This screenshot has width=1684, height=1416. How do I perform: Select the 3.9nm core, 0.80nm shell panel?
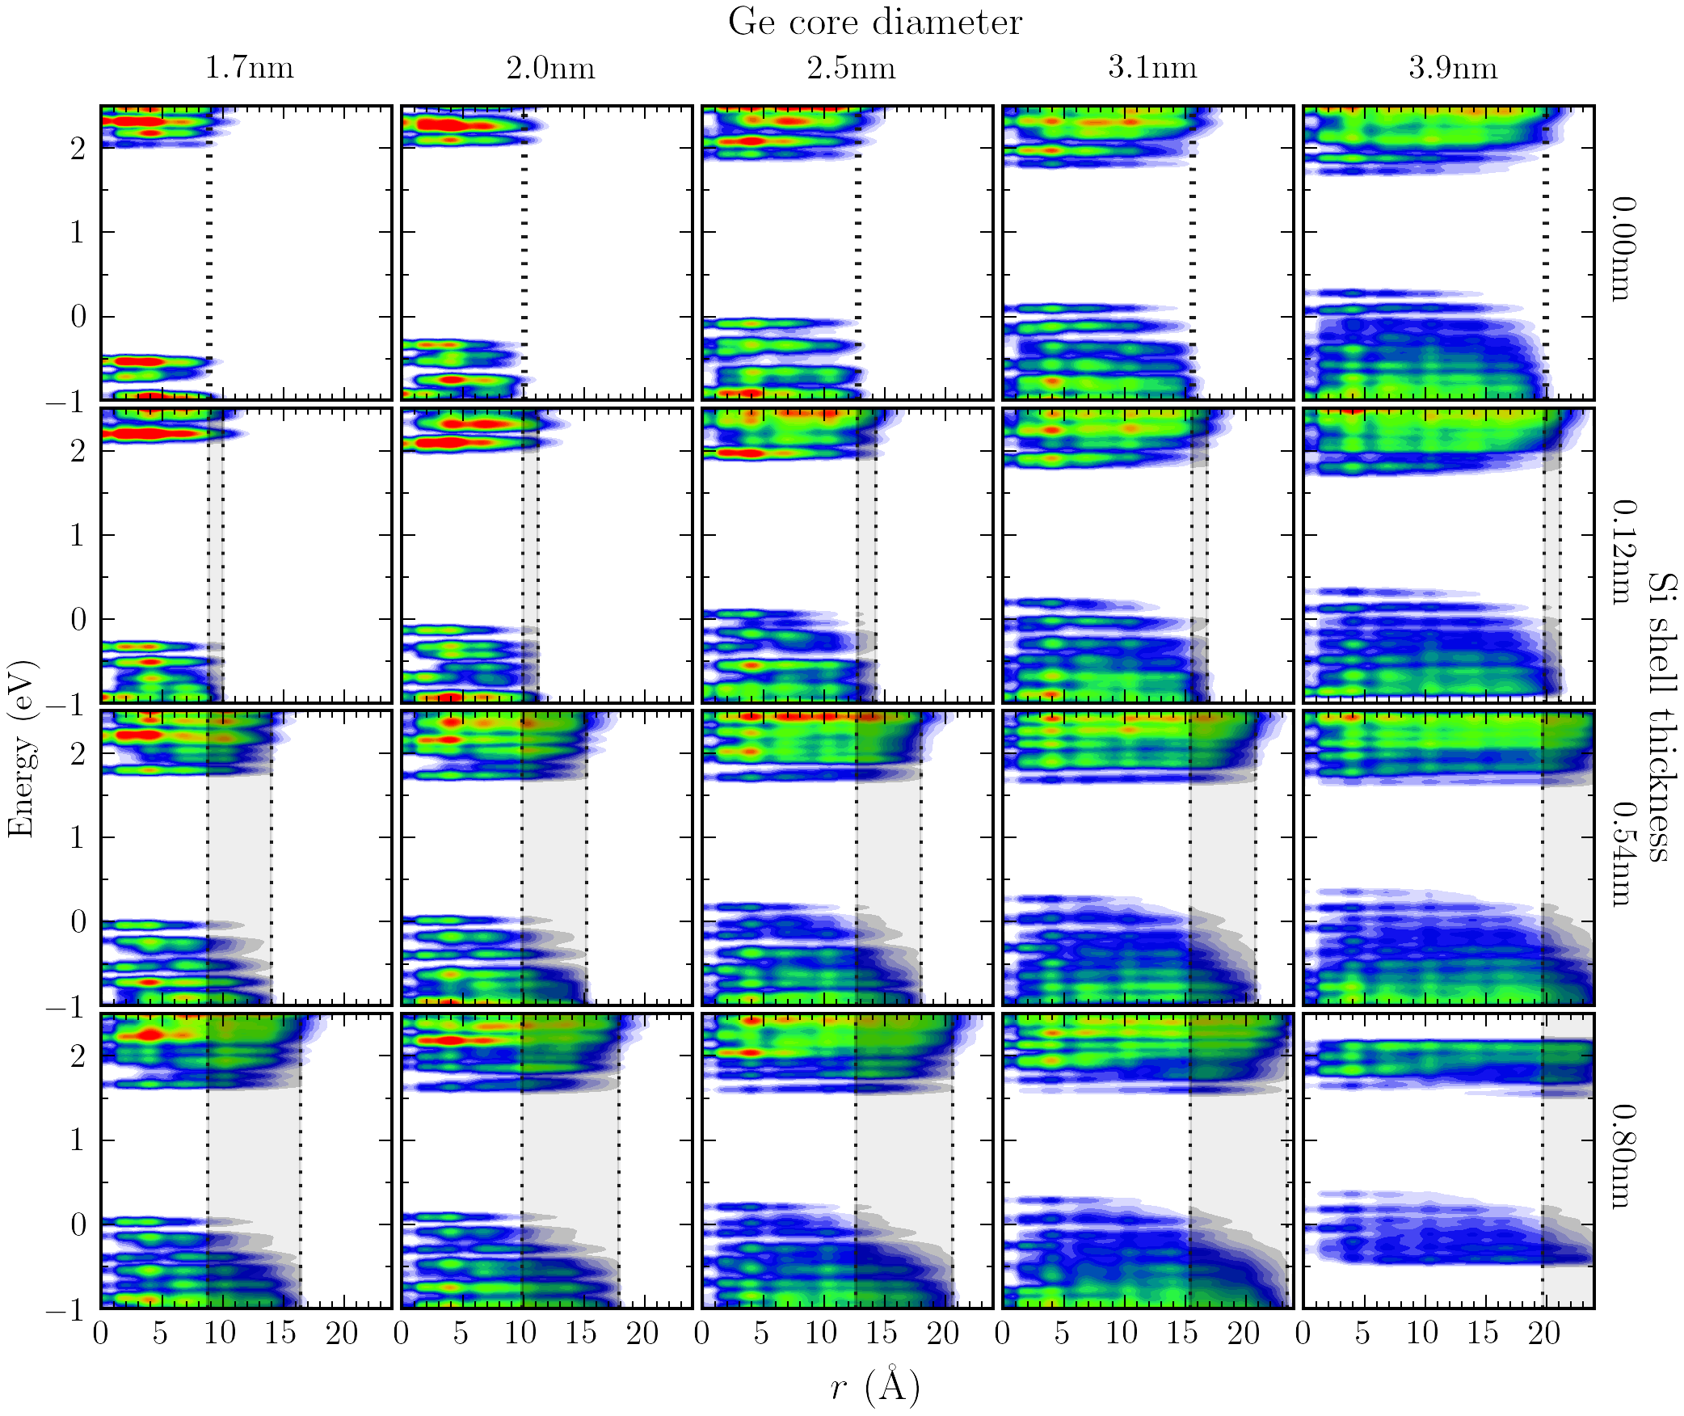click(x=1448, y=1161)
